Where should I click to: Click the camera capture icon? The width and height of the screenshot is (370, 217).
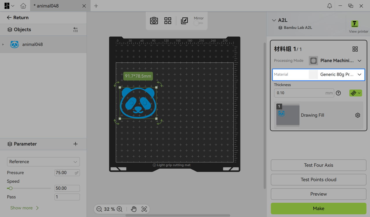(x=154, y=21)
